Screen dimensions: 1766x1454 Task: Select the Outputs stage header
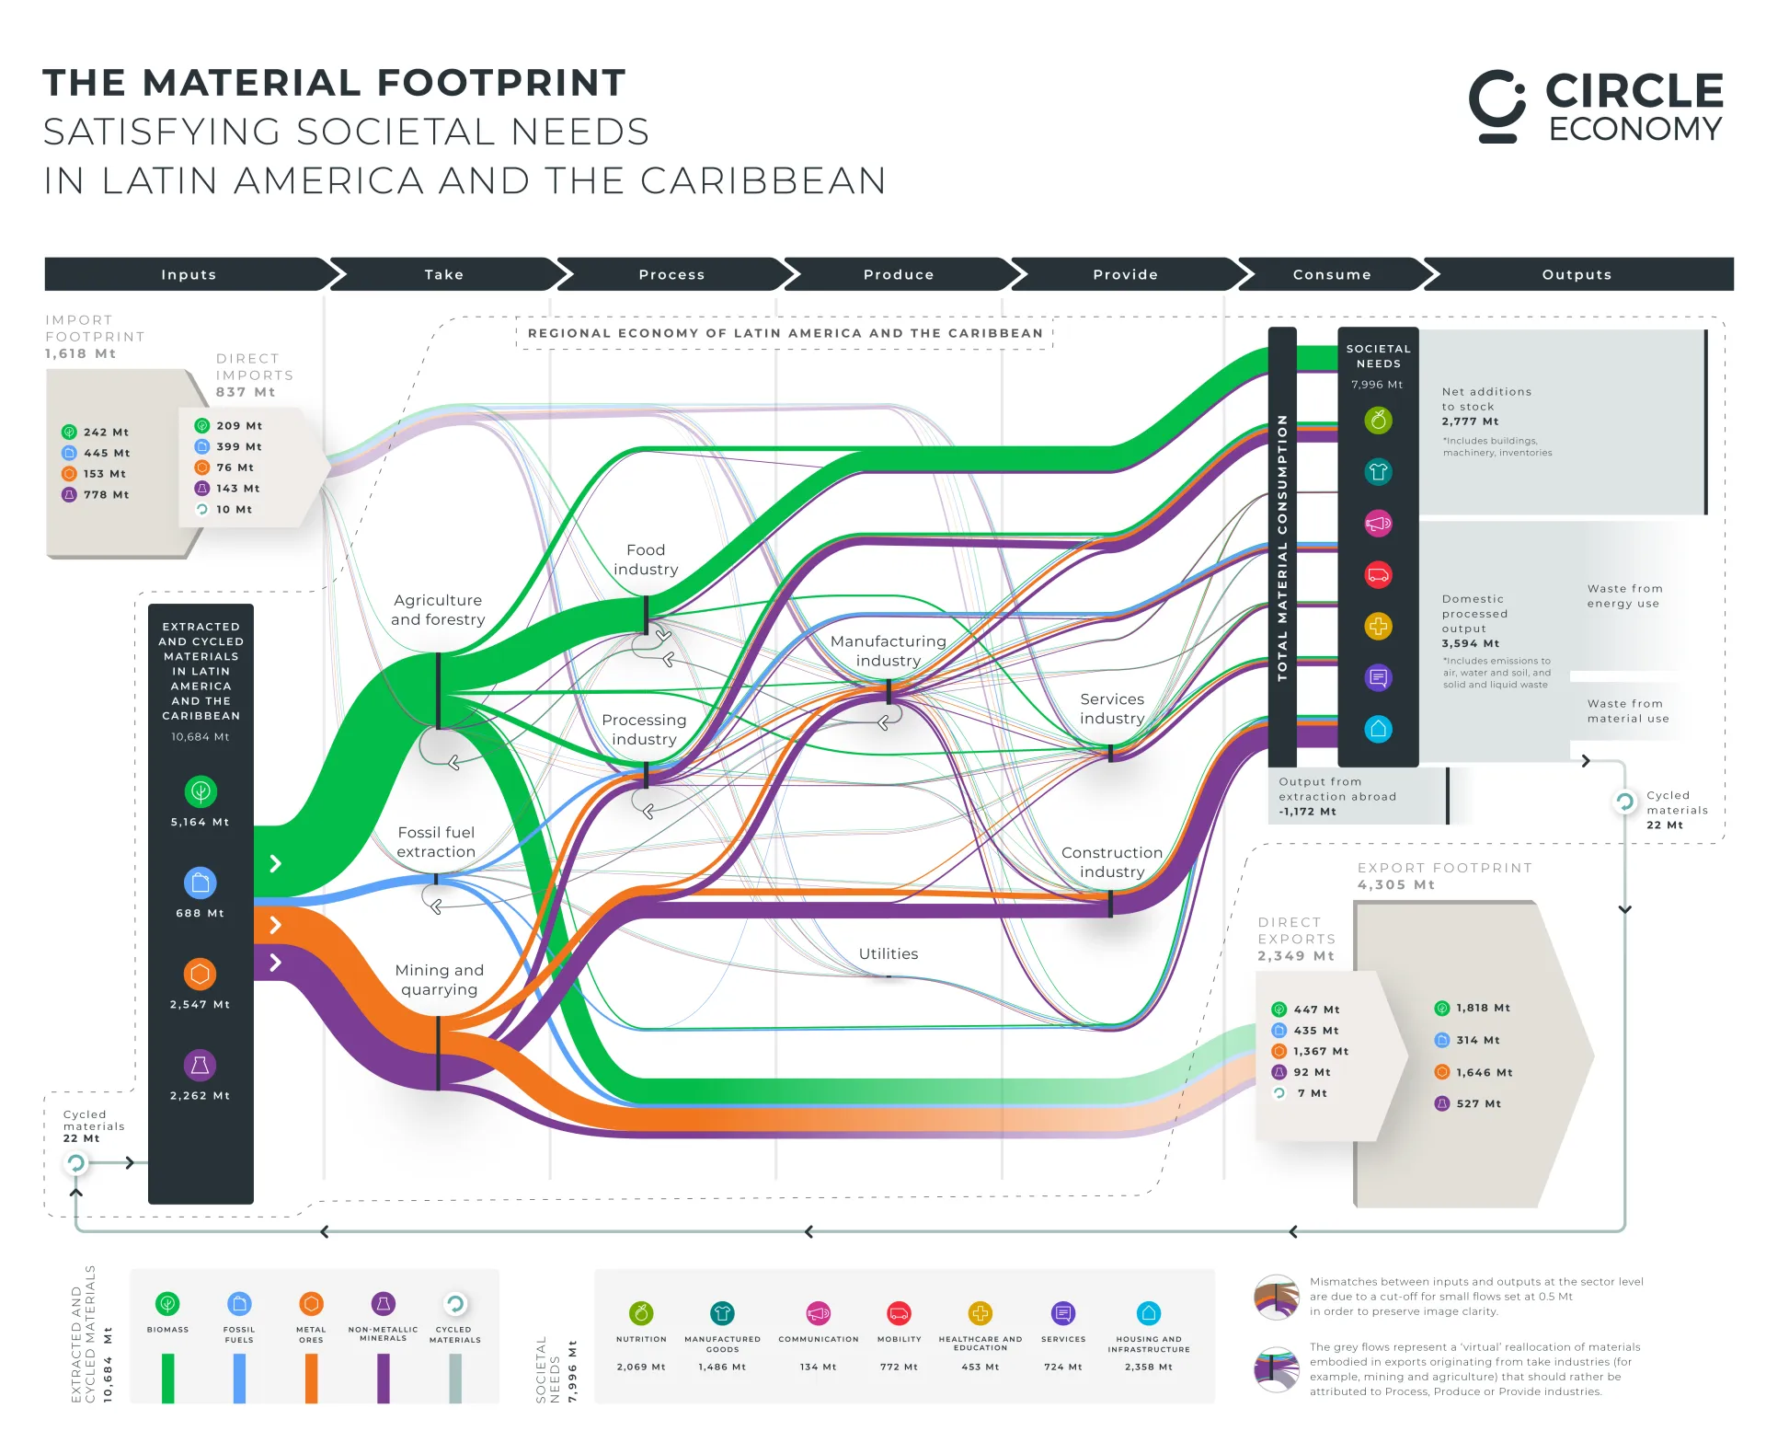[1577, 274]
